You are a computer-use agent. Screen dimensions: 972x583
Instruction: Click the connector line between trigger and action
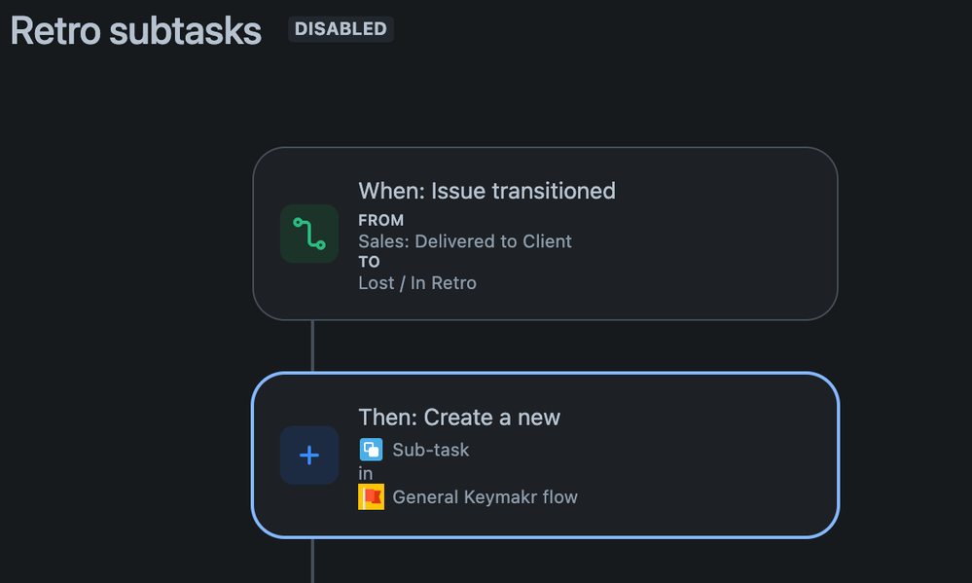click(312, 346)
